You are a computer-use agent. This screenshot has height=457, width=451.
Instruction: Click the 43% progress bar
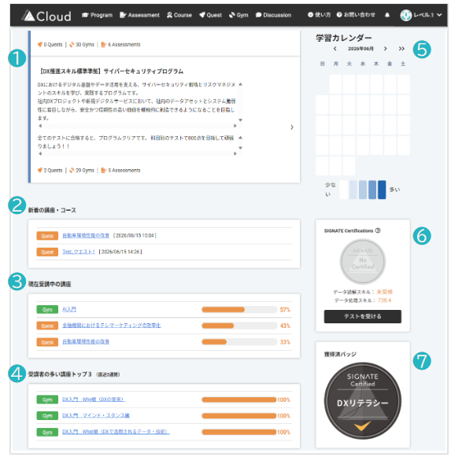coord(239,326)
